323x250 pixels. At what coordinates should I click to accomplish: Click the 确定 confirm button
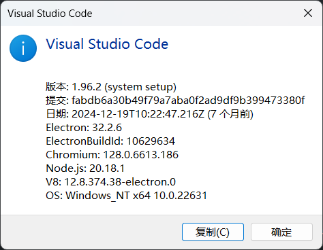coord(281,232)
